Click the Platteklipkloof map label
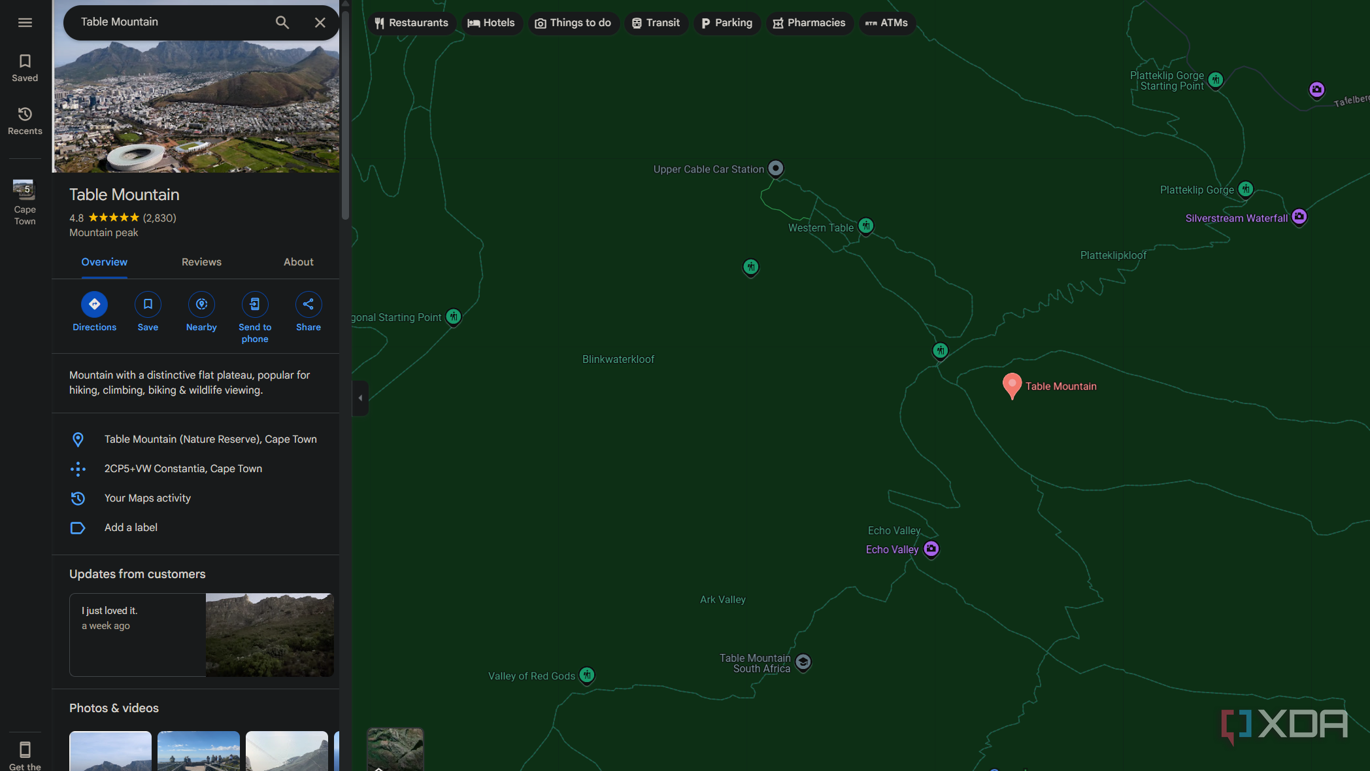Screen dimensions: 1370x771 click(x=1113, y=256)
